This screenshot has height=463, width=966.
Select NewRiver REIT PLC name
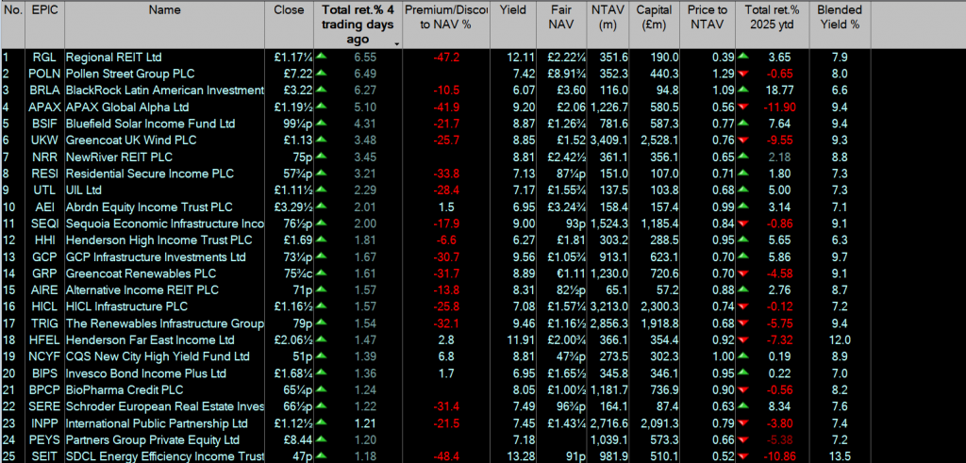click(119, 157)
